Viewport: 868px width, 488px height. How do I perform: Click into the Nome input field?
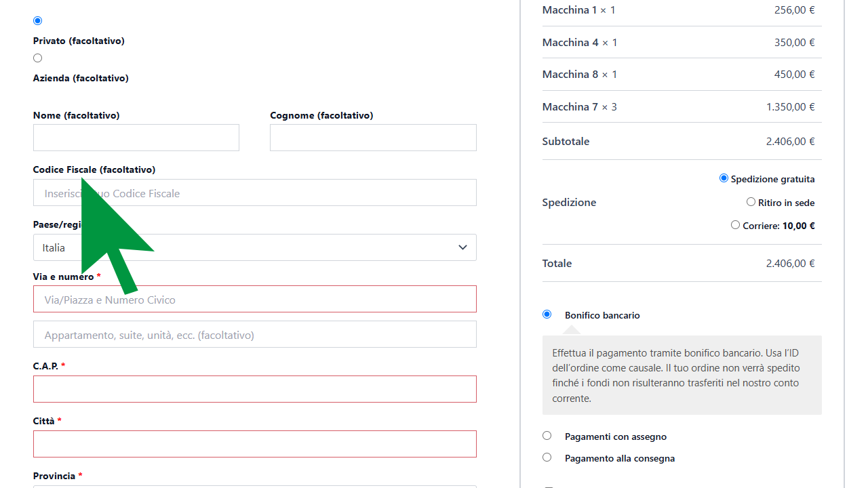coord(136,137)
